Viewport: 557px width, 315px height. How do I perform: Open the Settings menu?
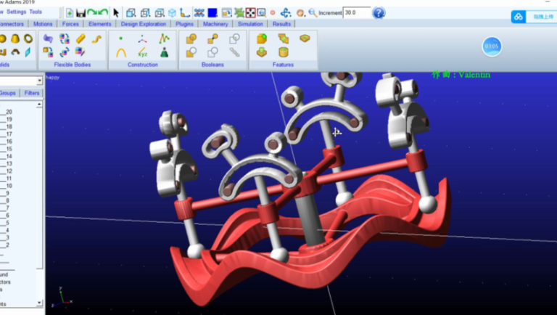[x=16, y=12]
